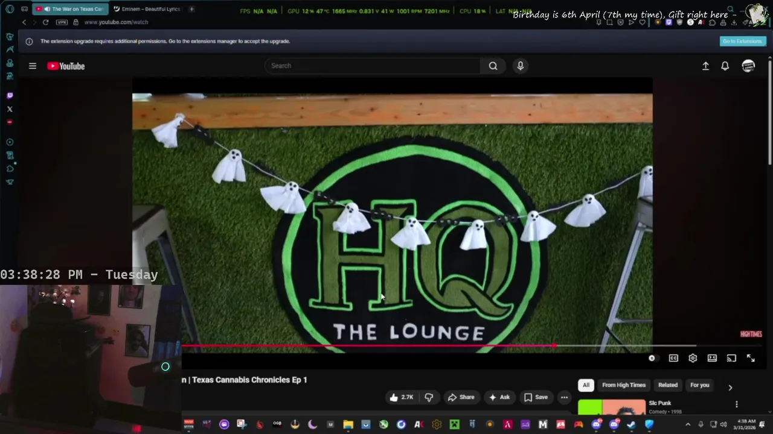Go back with the browser back arrow
Viewport: 773px width, 434px height.
coord(24,22)
